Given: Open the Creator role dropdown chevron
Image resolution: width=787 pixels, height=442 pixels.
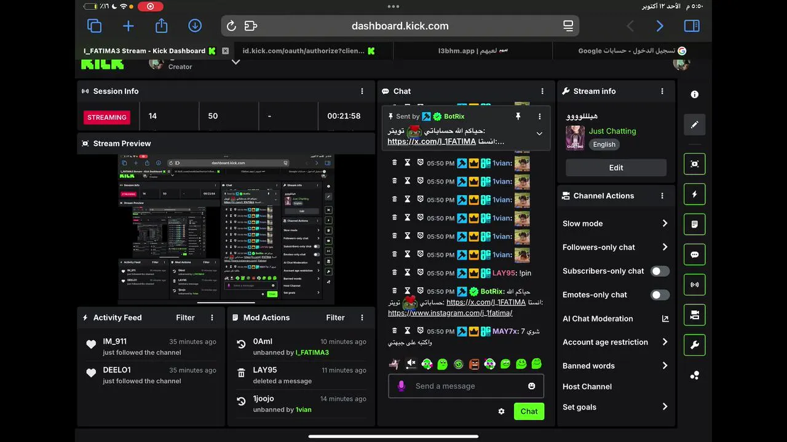Looking at the screenshot, I should [x=235, y=62].
